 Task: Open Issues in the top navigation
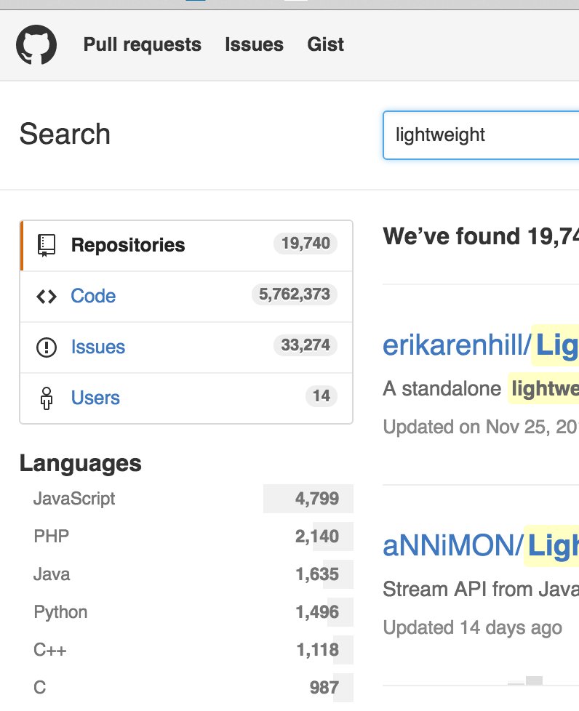click(x=254, y=44)
